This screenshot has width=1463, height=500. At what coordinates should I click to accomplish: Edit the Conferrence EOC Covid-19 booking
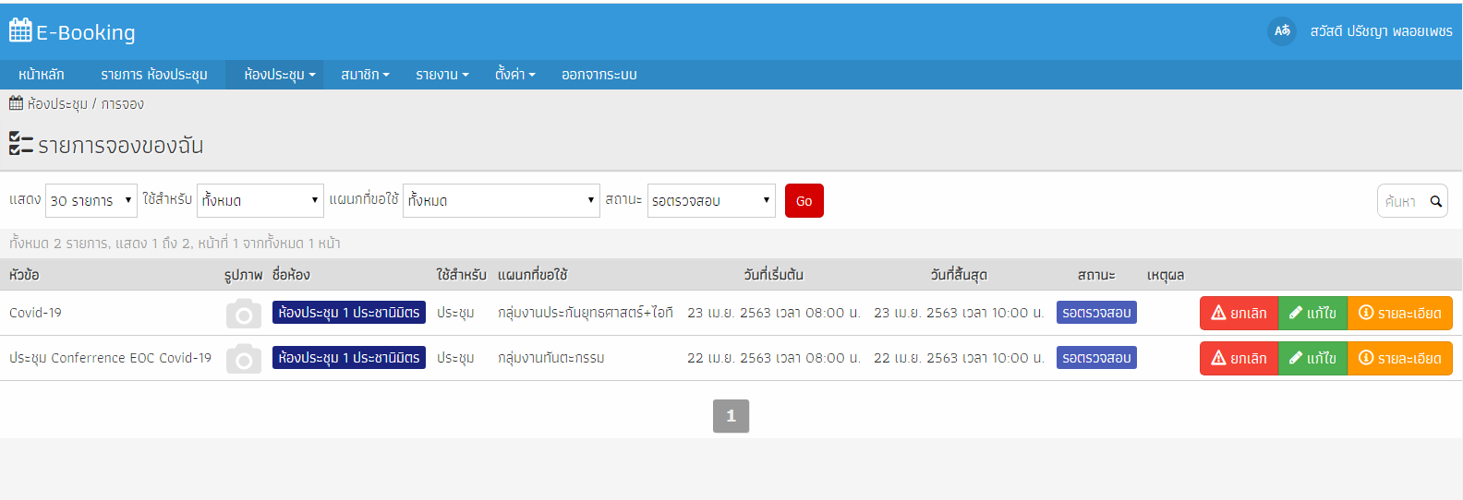click(x=1312, y=359)
